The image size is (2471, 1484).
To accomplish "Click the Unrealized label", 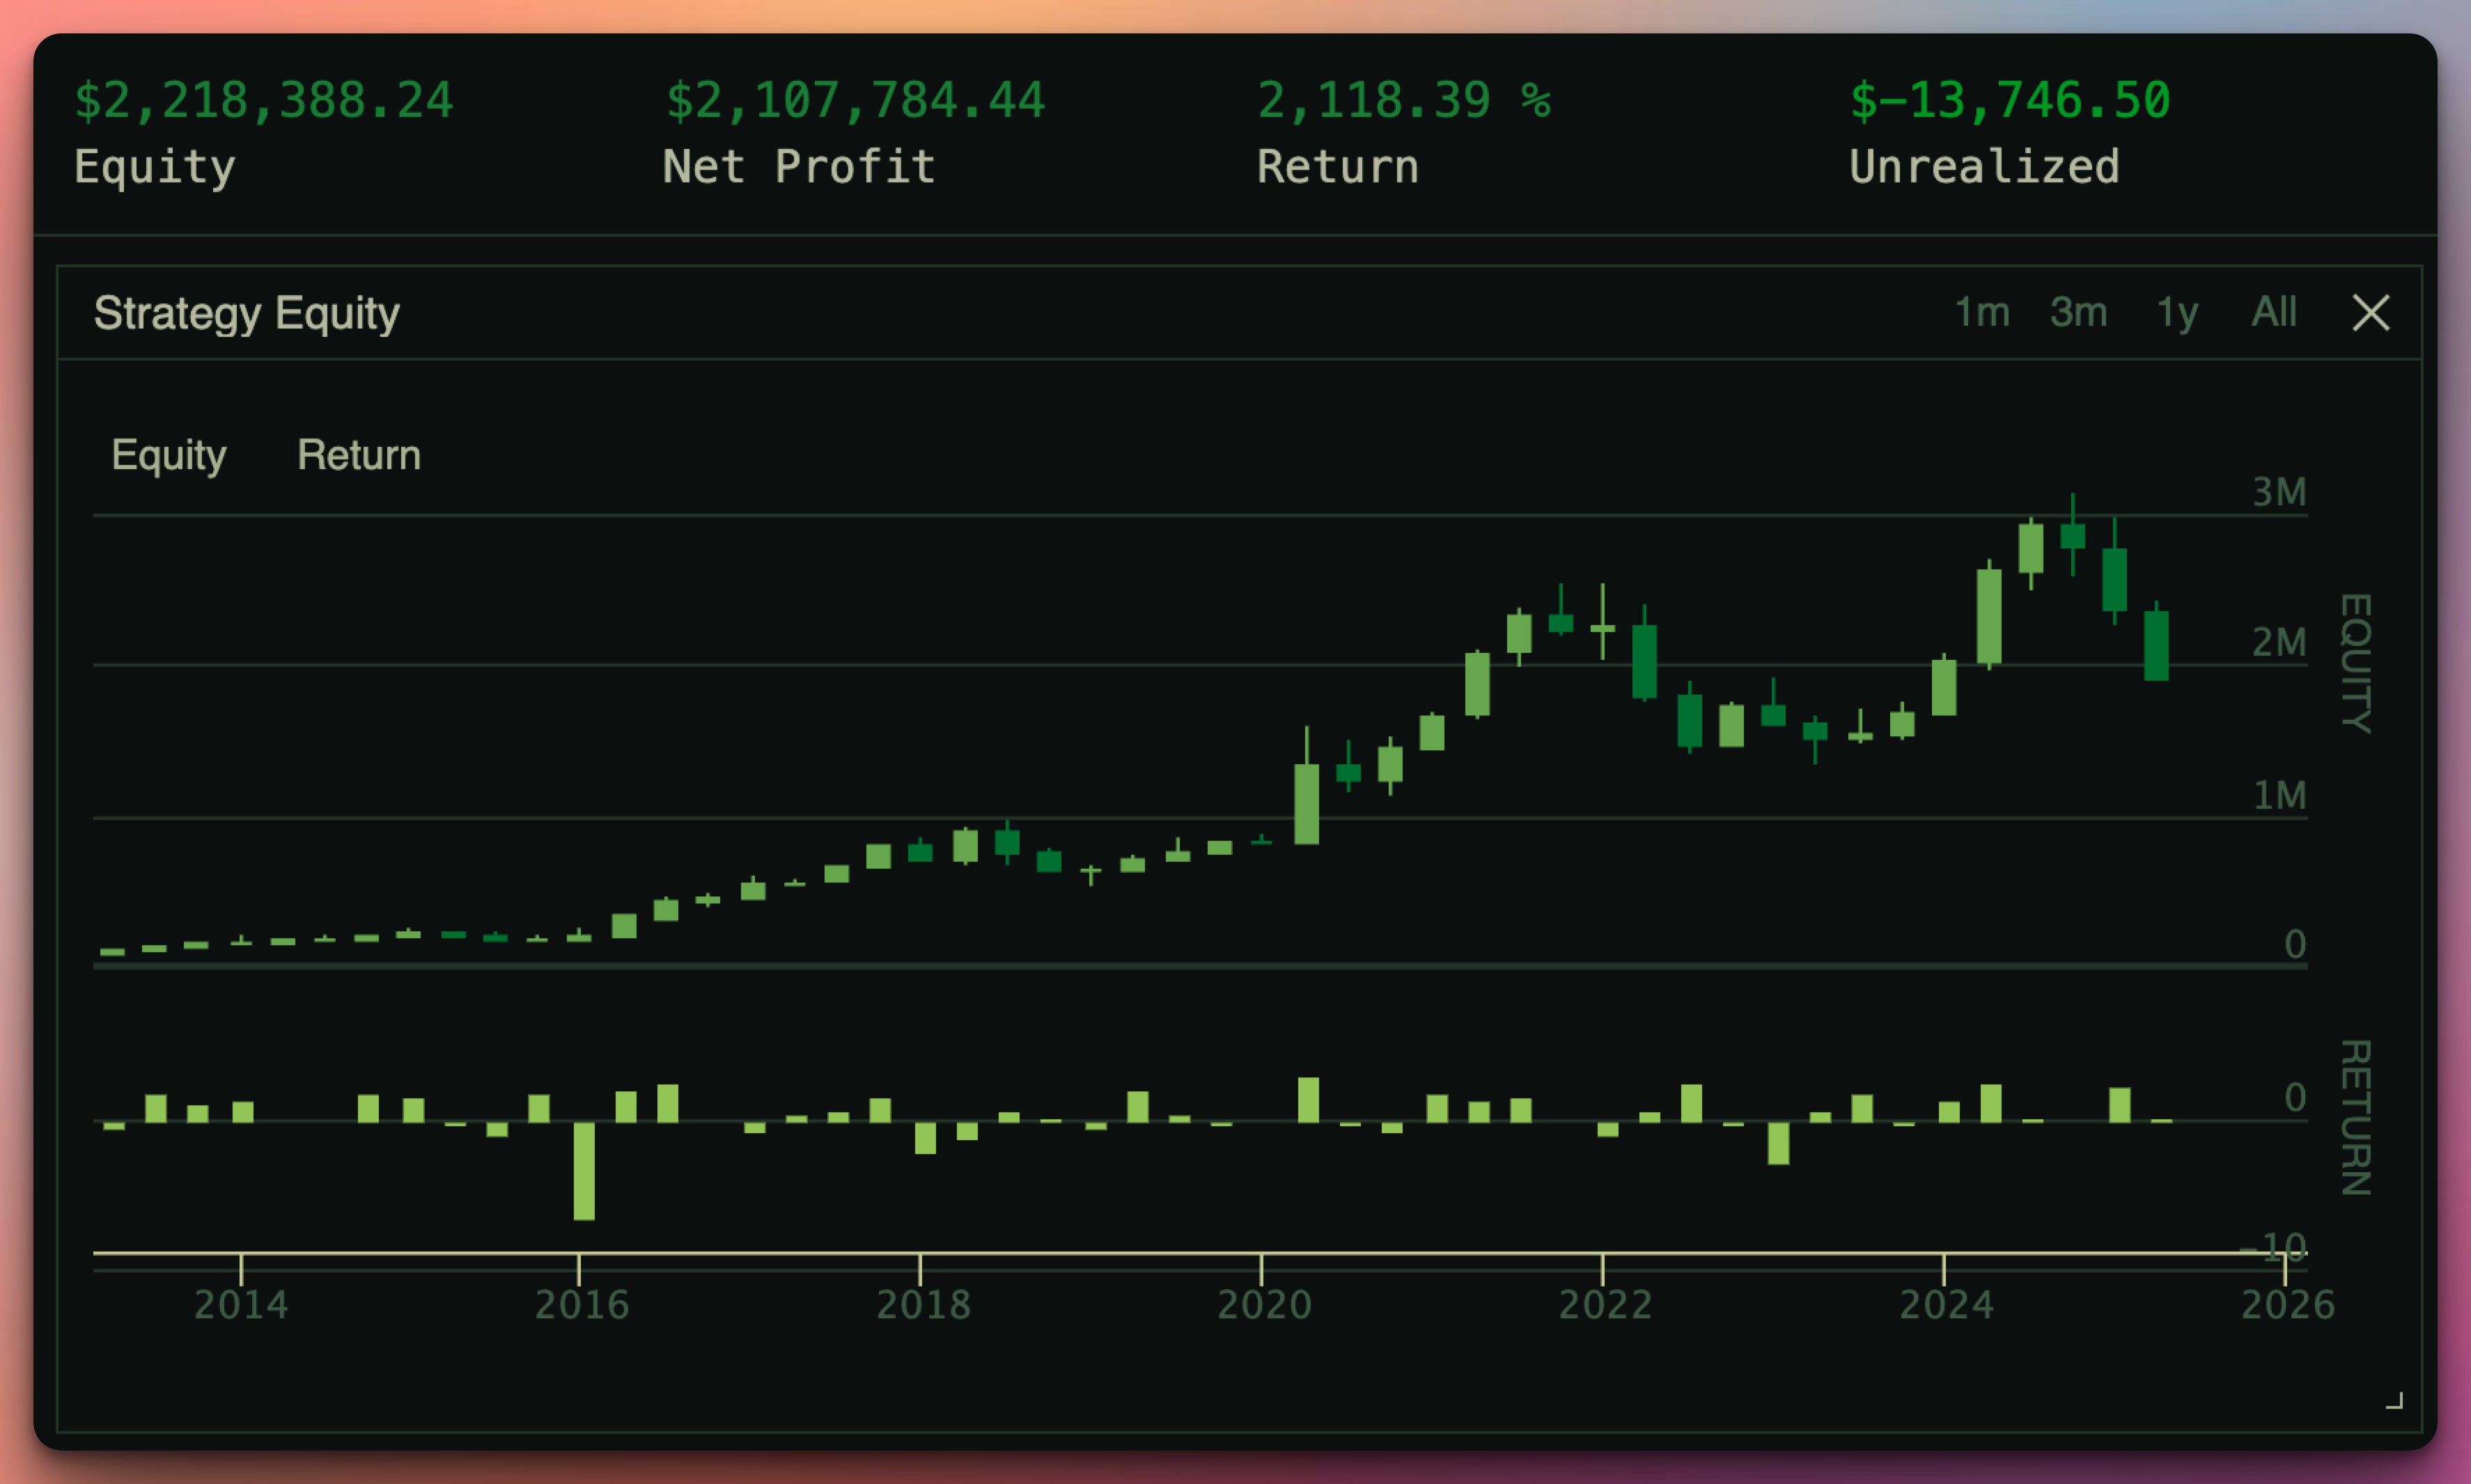I will [x=1985, y=166].
